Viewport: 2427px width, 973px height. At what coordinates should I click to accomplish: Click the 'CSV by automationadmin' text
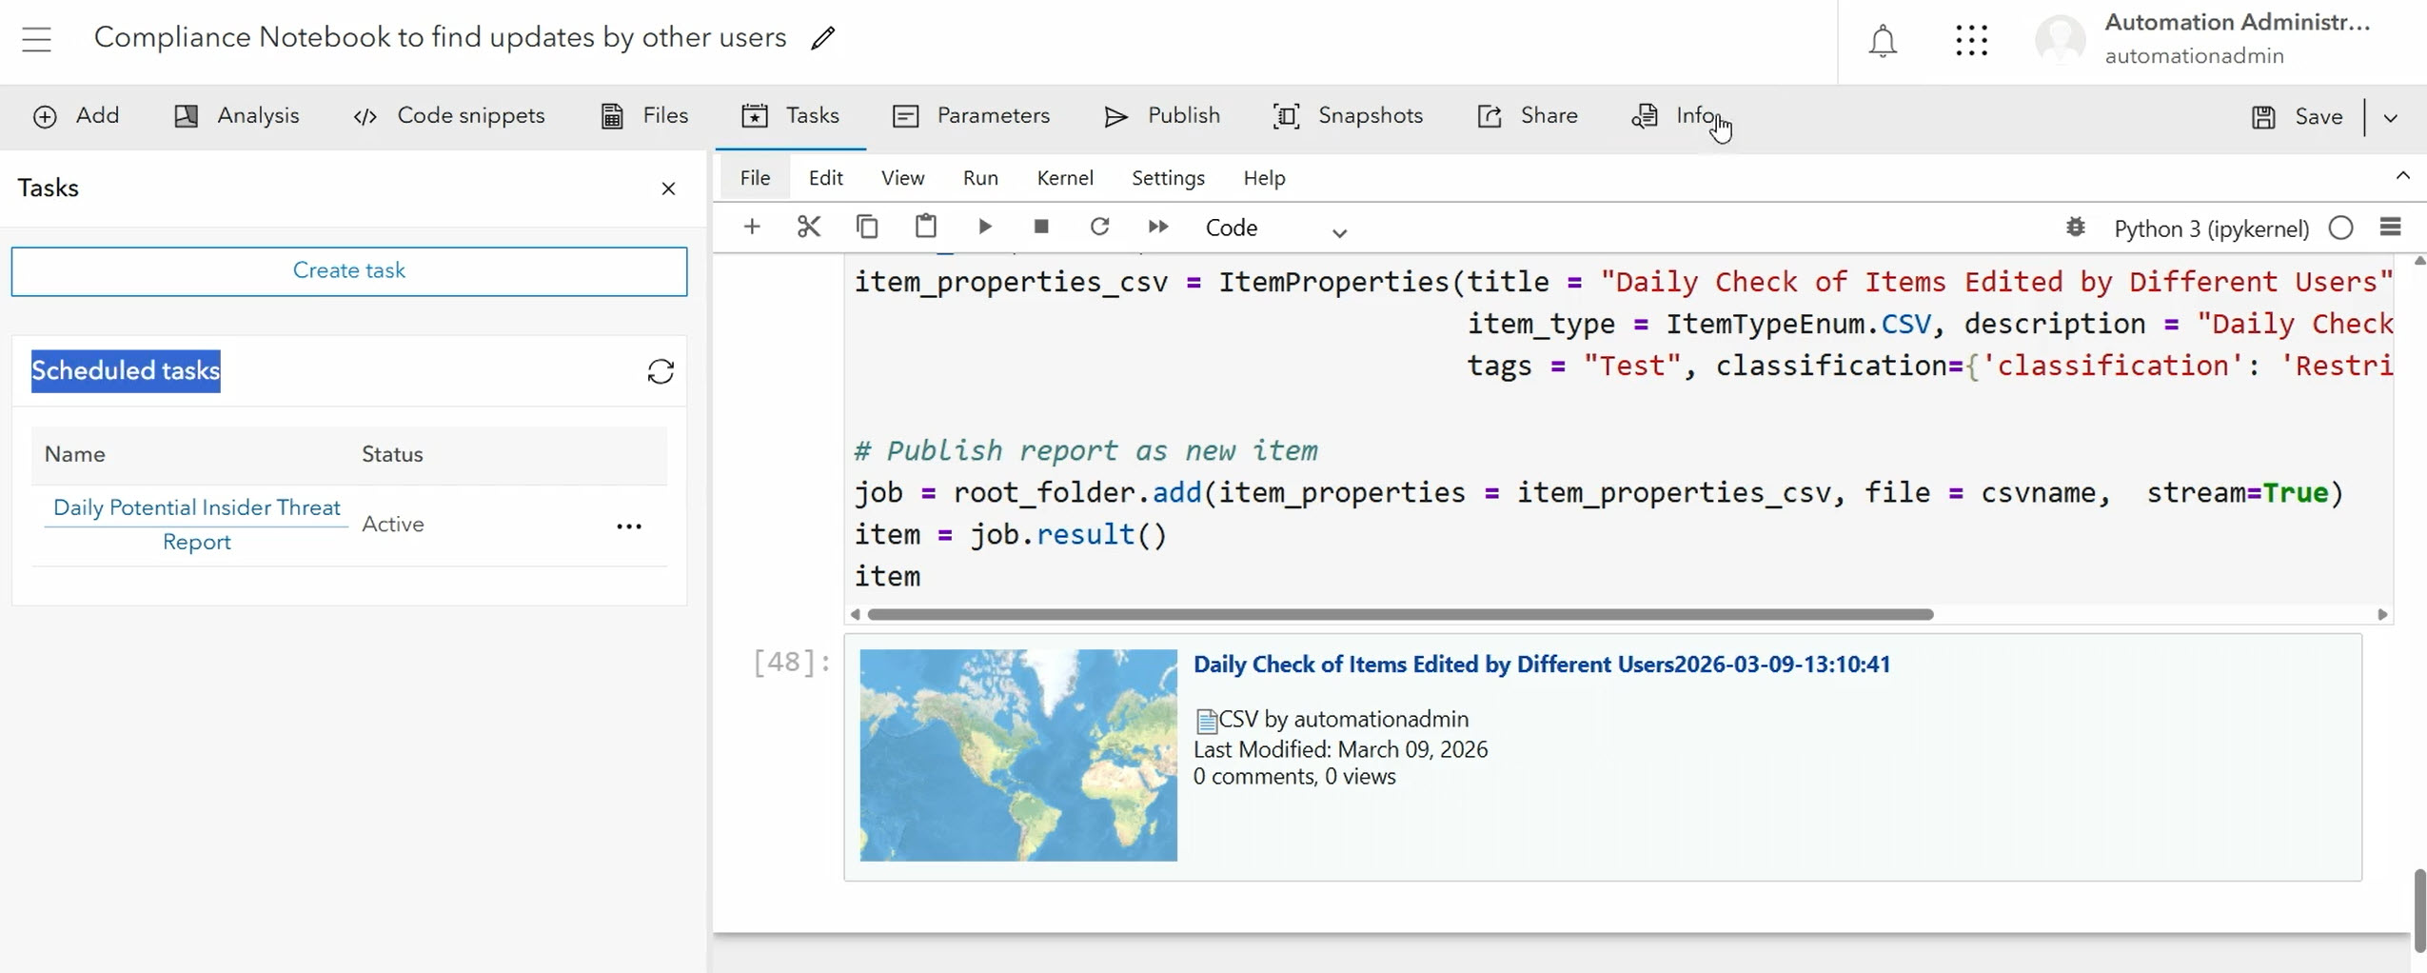pos(1343,720)
